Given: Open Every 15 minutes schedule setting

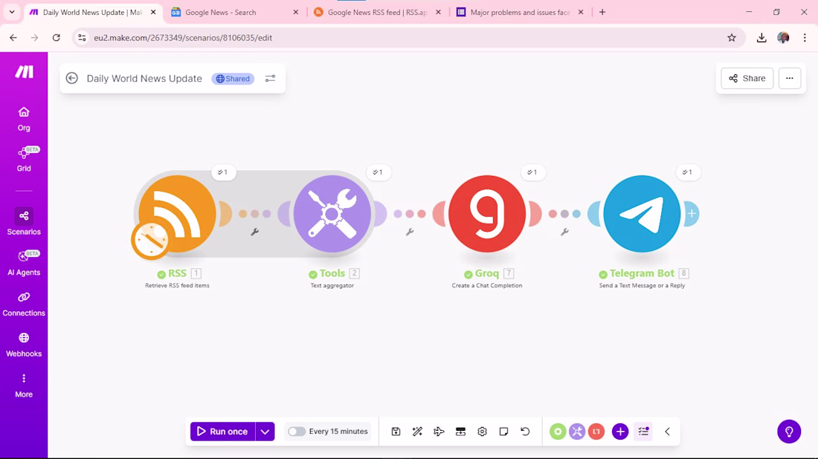Looking at the screenshot, I should coord(338,432).
